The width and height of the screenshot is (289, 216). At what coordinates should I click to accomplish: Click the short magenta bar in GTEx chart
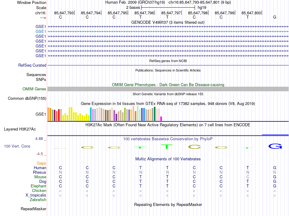(x=161, y=118)
